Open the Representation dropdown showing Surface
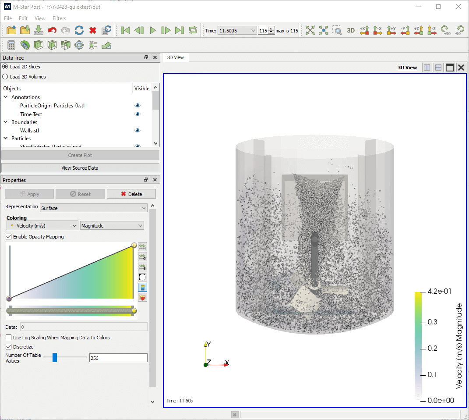The width and height of the screenshot is (469, 420). pyautogui.click(x=94, y=208)
